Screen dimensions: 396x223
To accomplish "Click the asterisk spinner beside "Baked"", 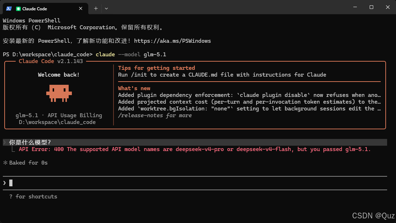I will pyautogui.click(x=5, y=163).
